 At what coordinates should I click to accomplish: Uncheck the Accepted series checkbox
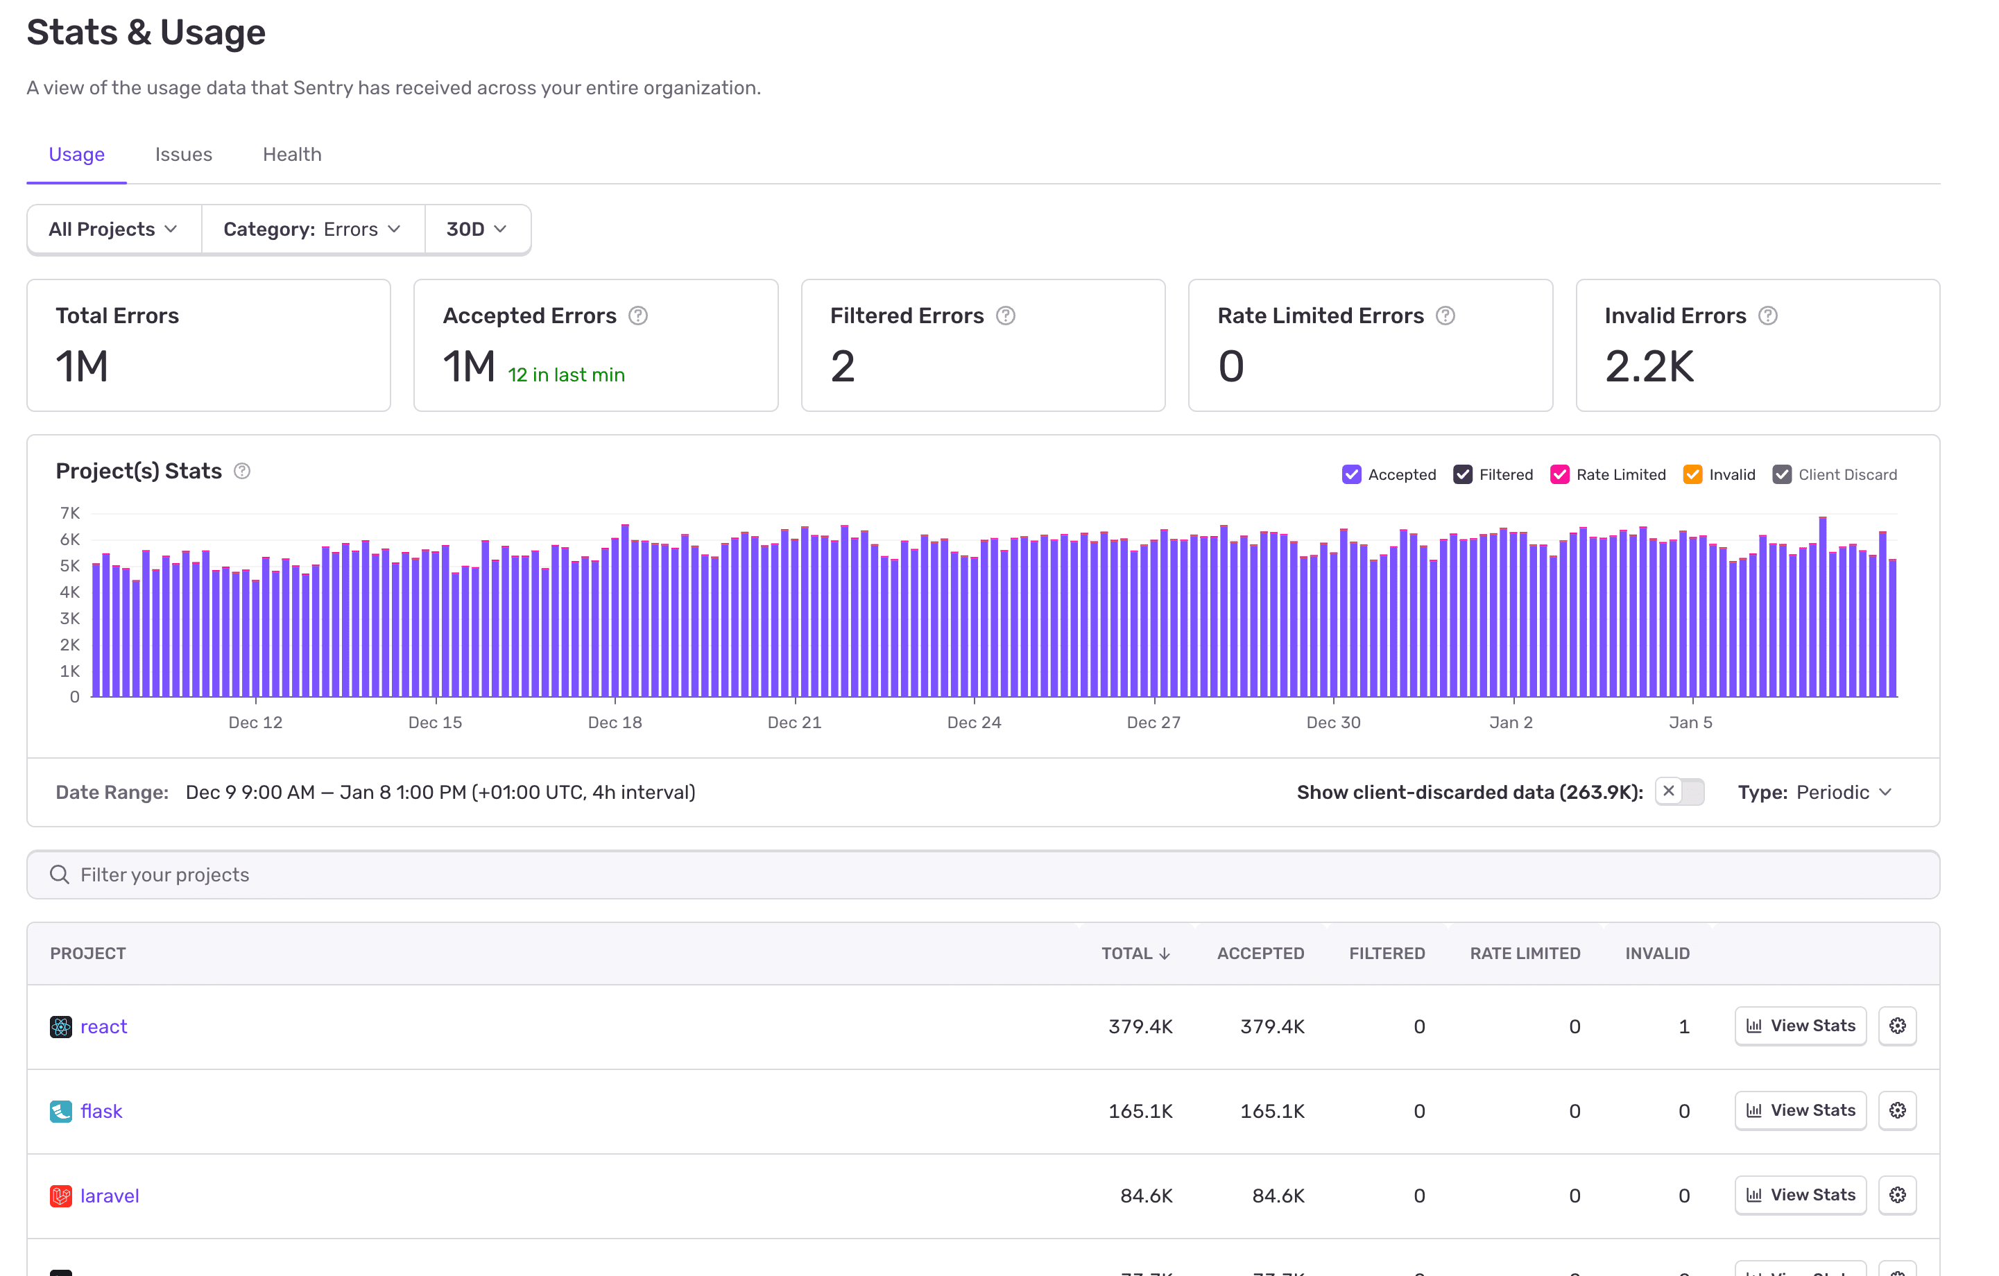point(1351,474)
